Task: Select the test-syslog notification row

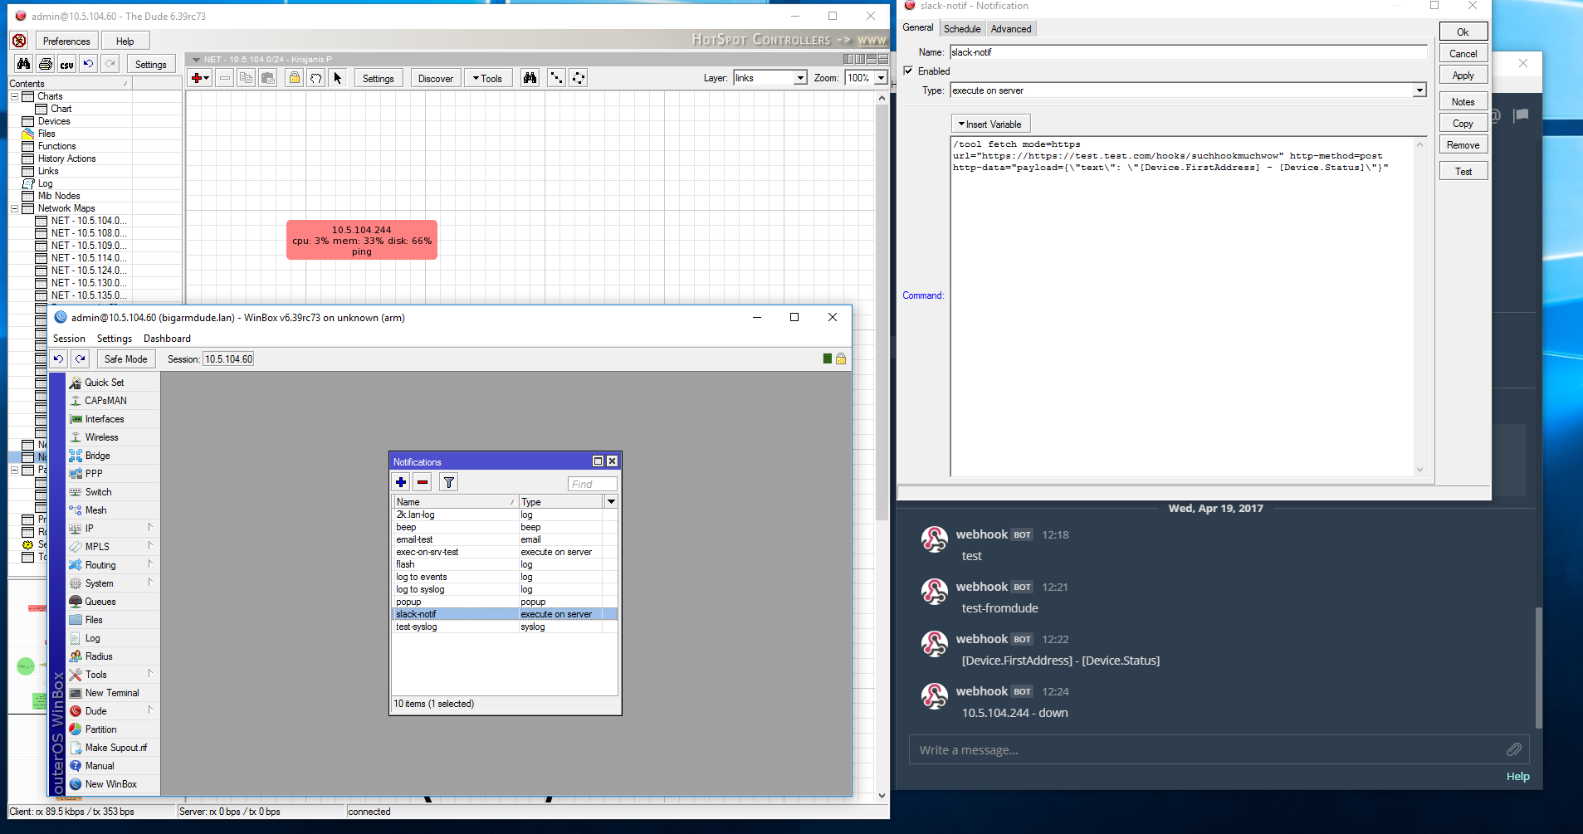Action: pyautogui.click(x=505, y=627)
